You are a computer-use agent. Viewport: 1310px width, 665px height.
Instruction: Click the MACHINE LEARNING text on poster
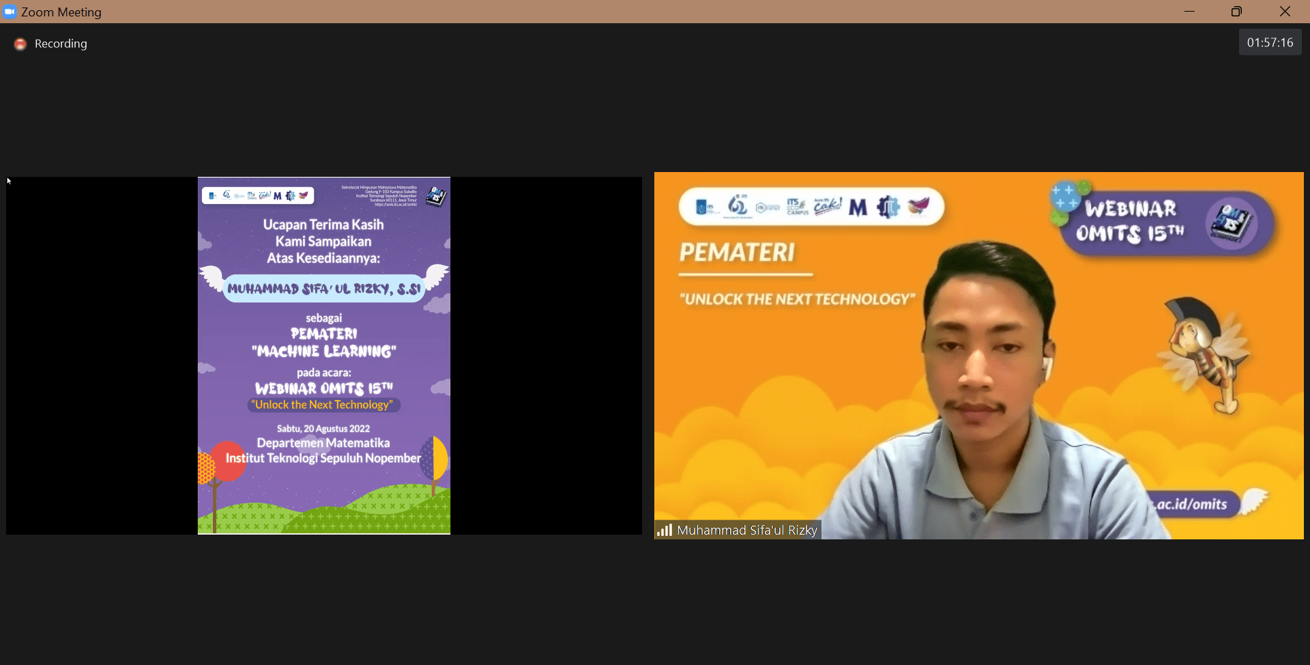coord(324,351)
